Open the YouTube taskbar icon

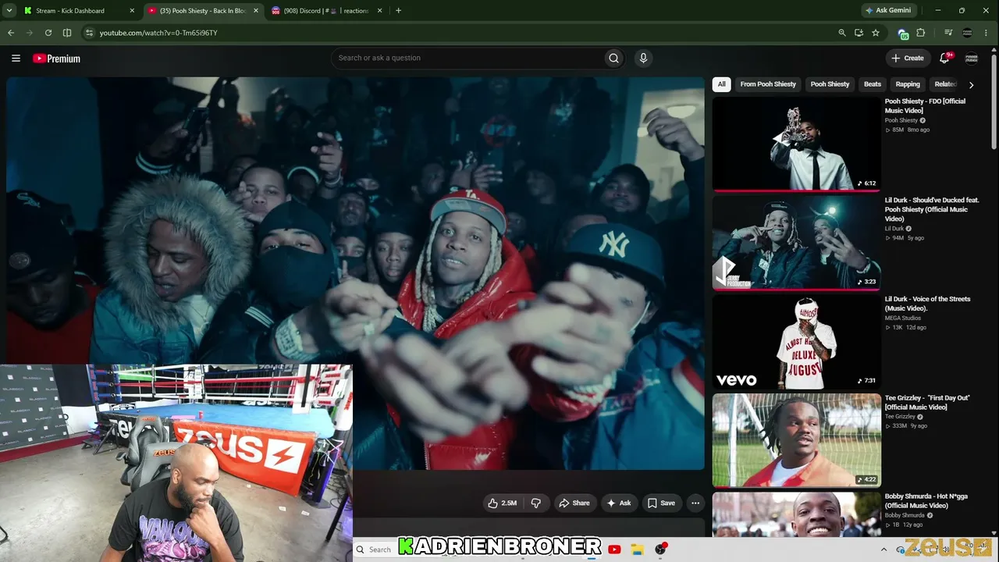pyautogui.click(x=614, y=550)
